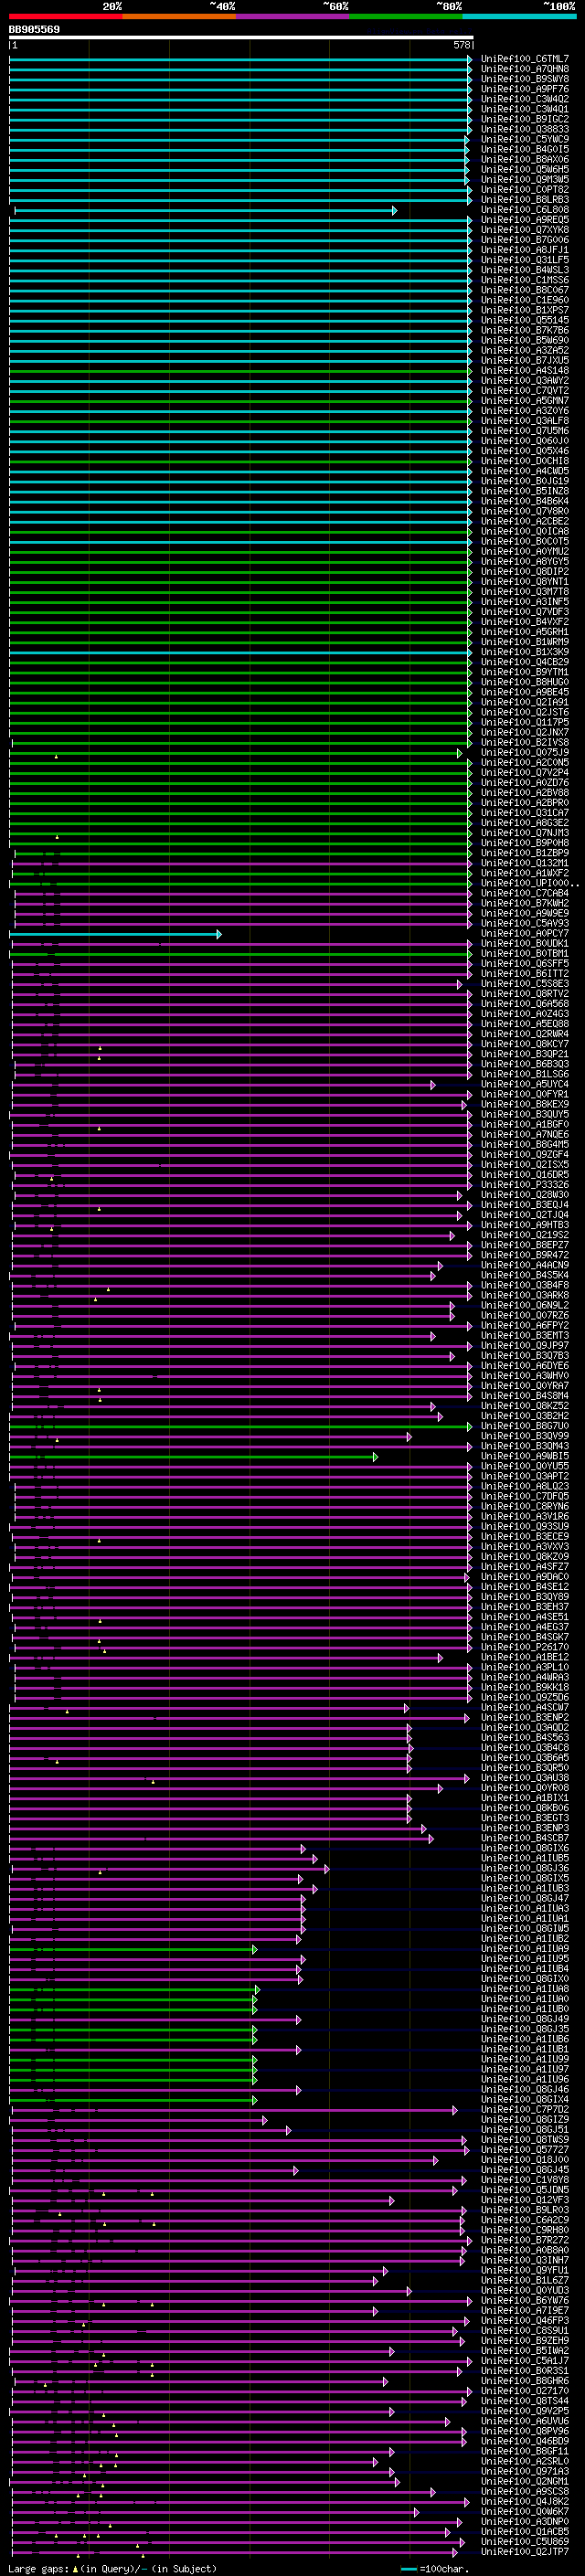The image size is (585, 2576).
Task: Select label UniRef100_A8JFJ1
Action: [x=525, y=250]
